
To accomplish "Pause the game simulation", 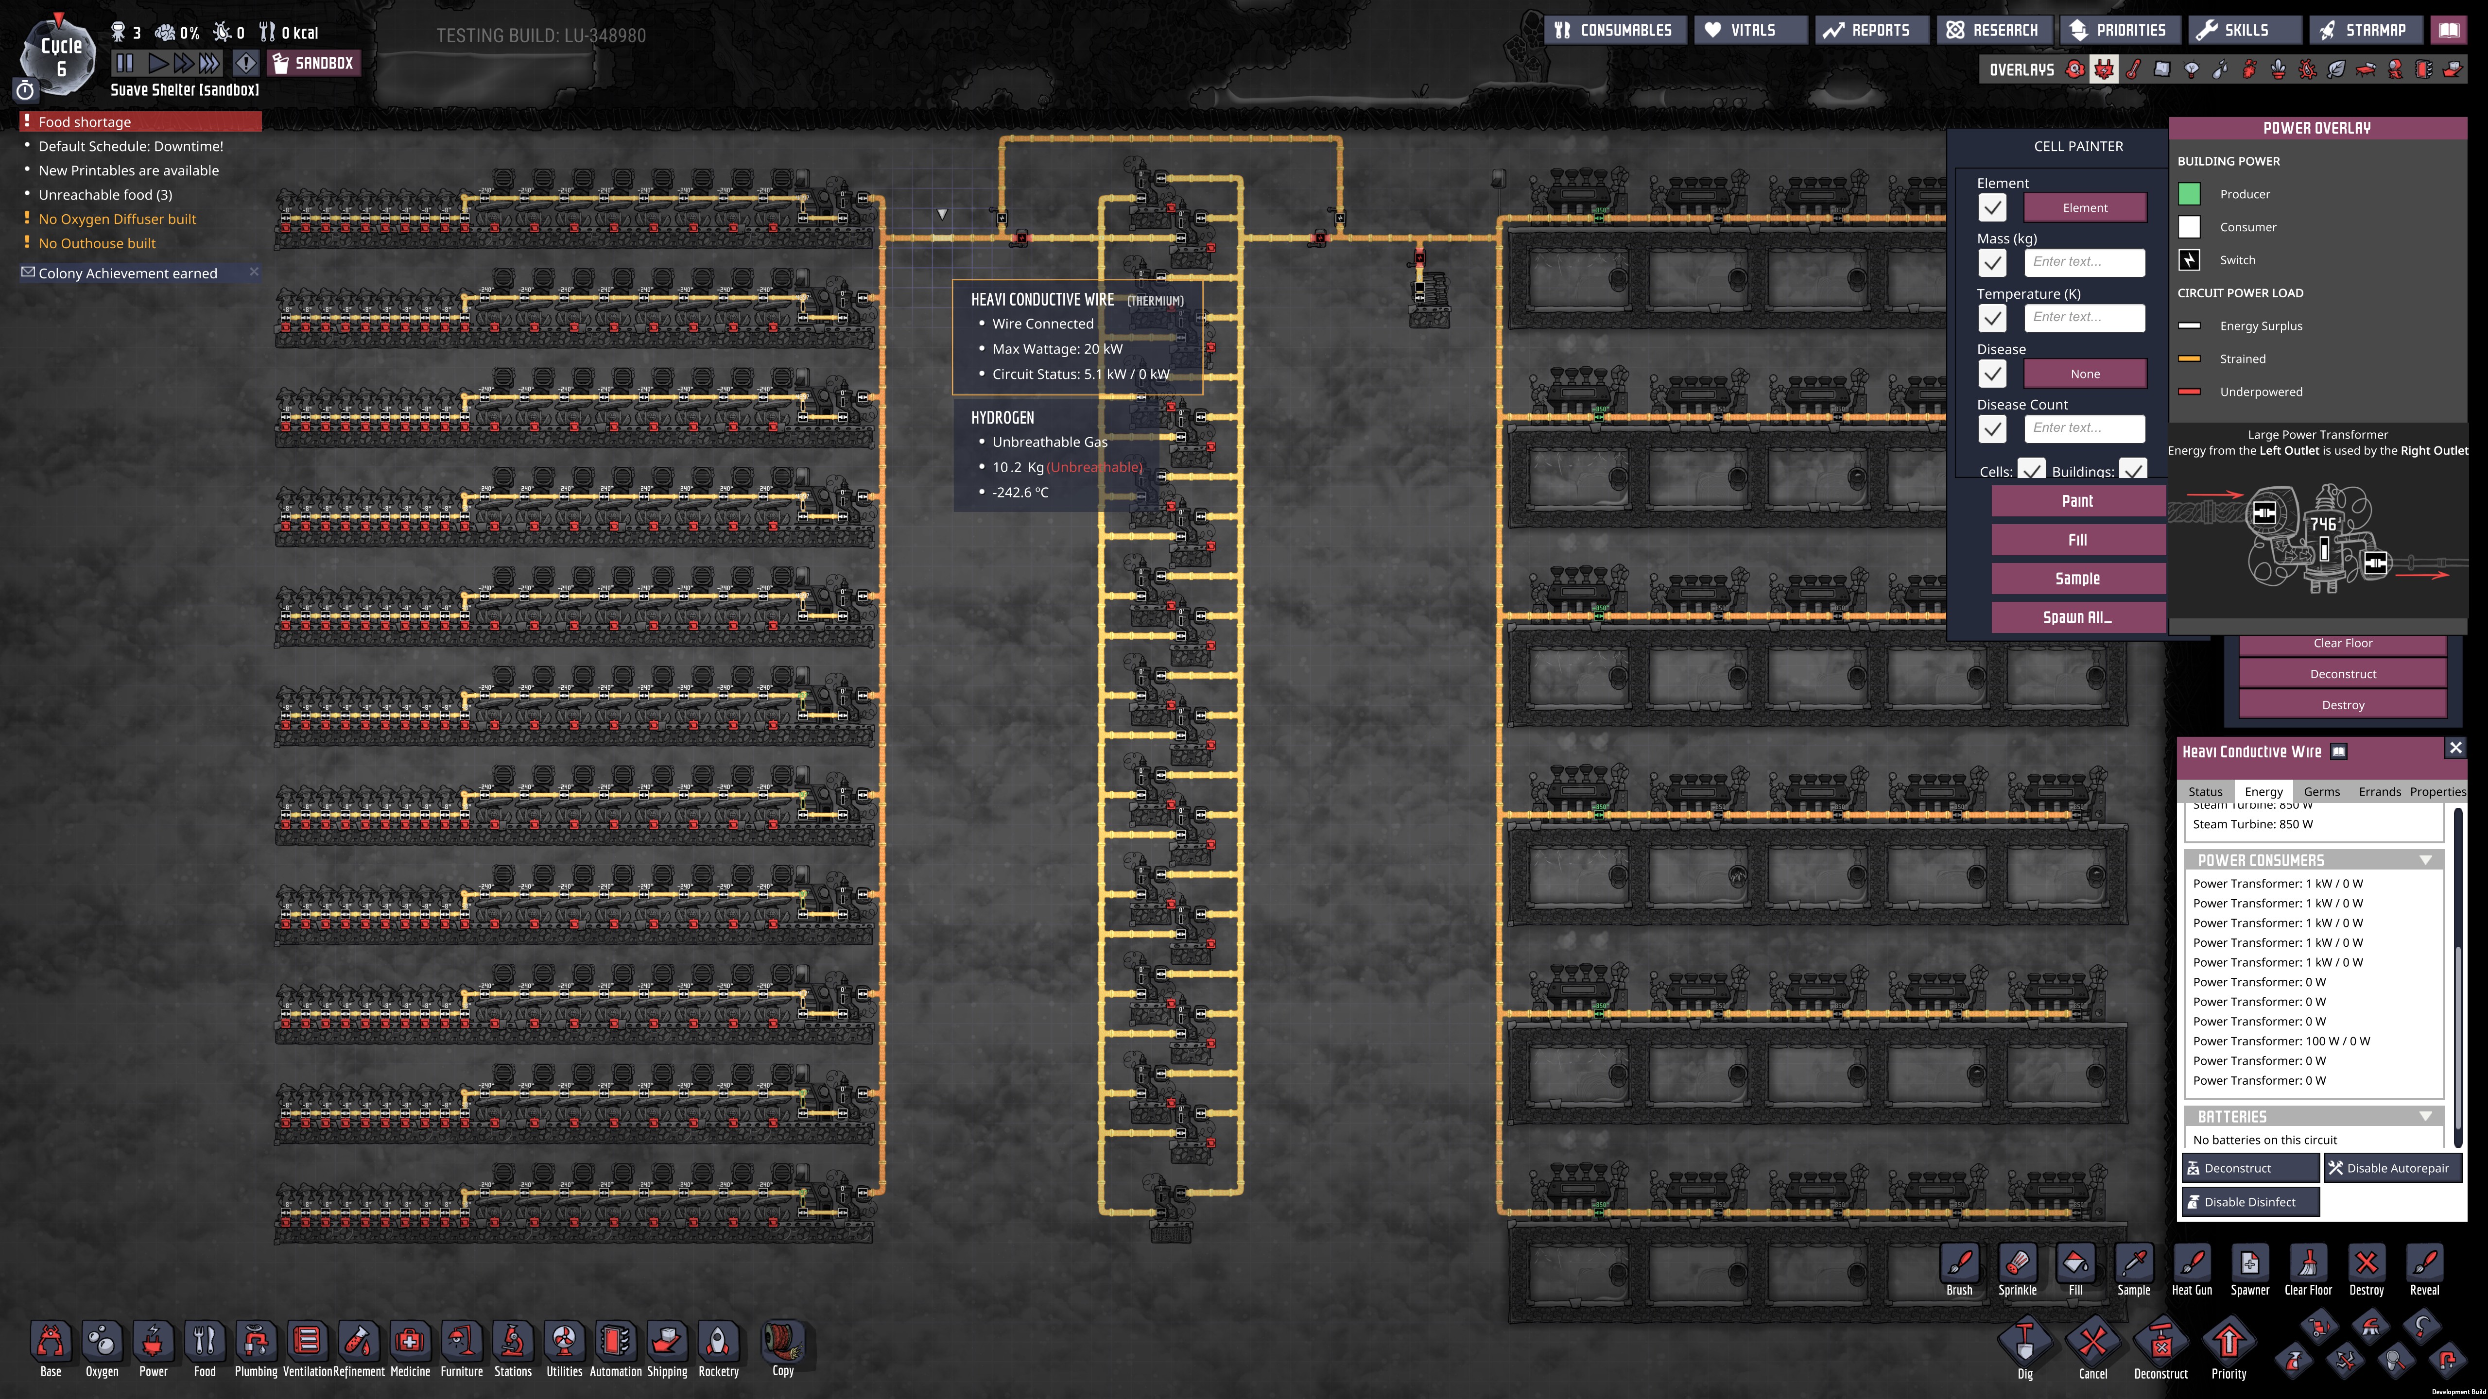I will click(124, 64).
